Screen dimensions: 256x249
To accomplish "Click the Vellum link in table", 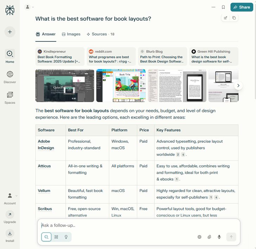I will tap(44, 191).
